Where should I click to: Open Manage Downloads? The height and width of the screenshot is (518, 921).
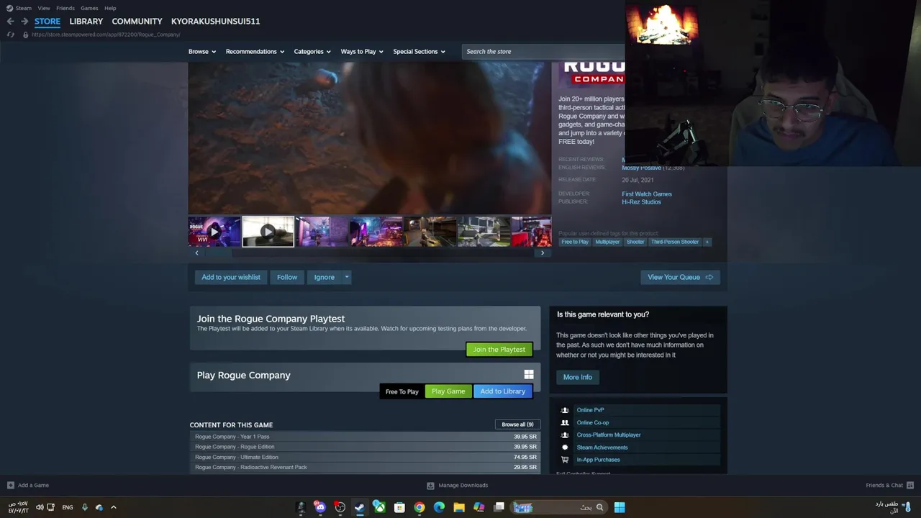458,486
